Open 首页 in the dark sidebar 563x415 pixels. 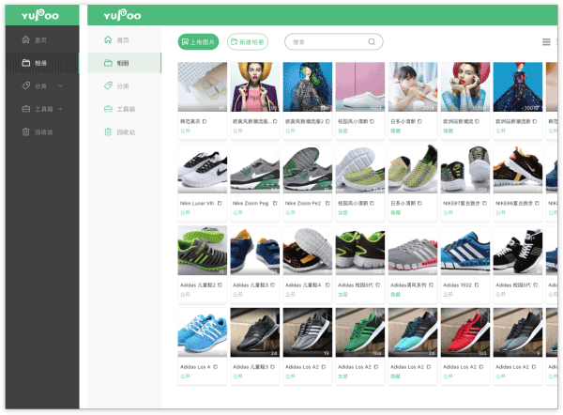[x=42, y=39]
